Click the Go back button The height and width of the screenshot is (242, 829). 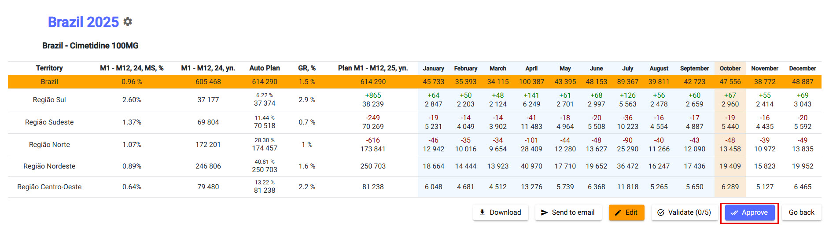[x=801, y=213]
